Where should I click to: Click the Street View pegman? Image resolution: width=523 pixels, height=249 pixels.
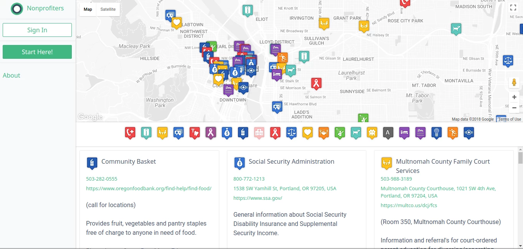tap(514, 82)
